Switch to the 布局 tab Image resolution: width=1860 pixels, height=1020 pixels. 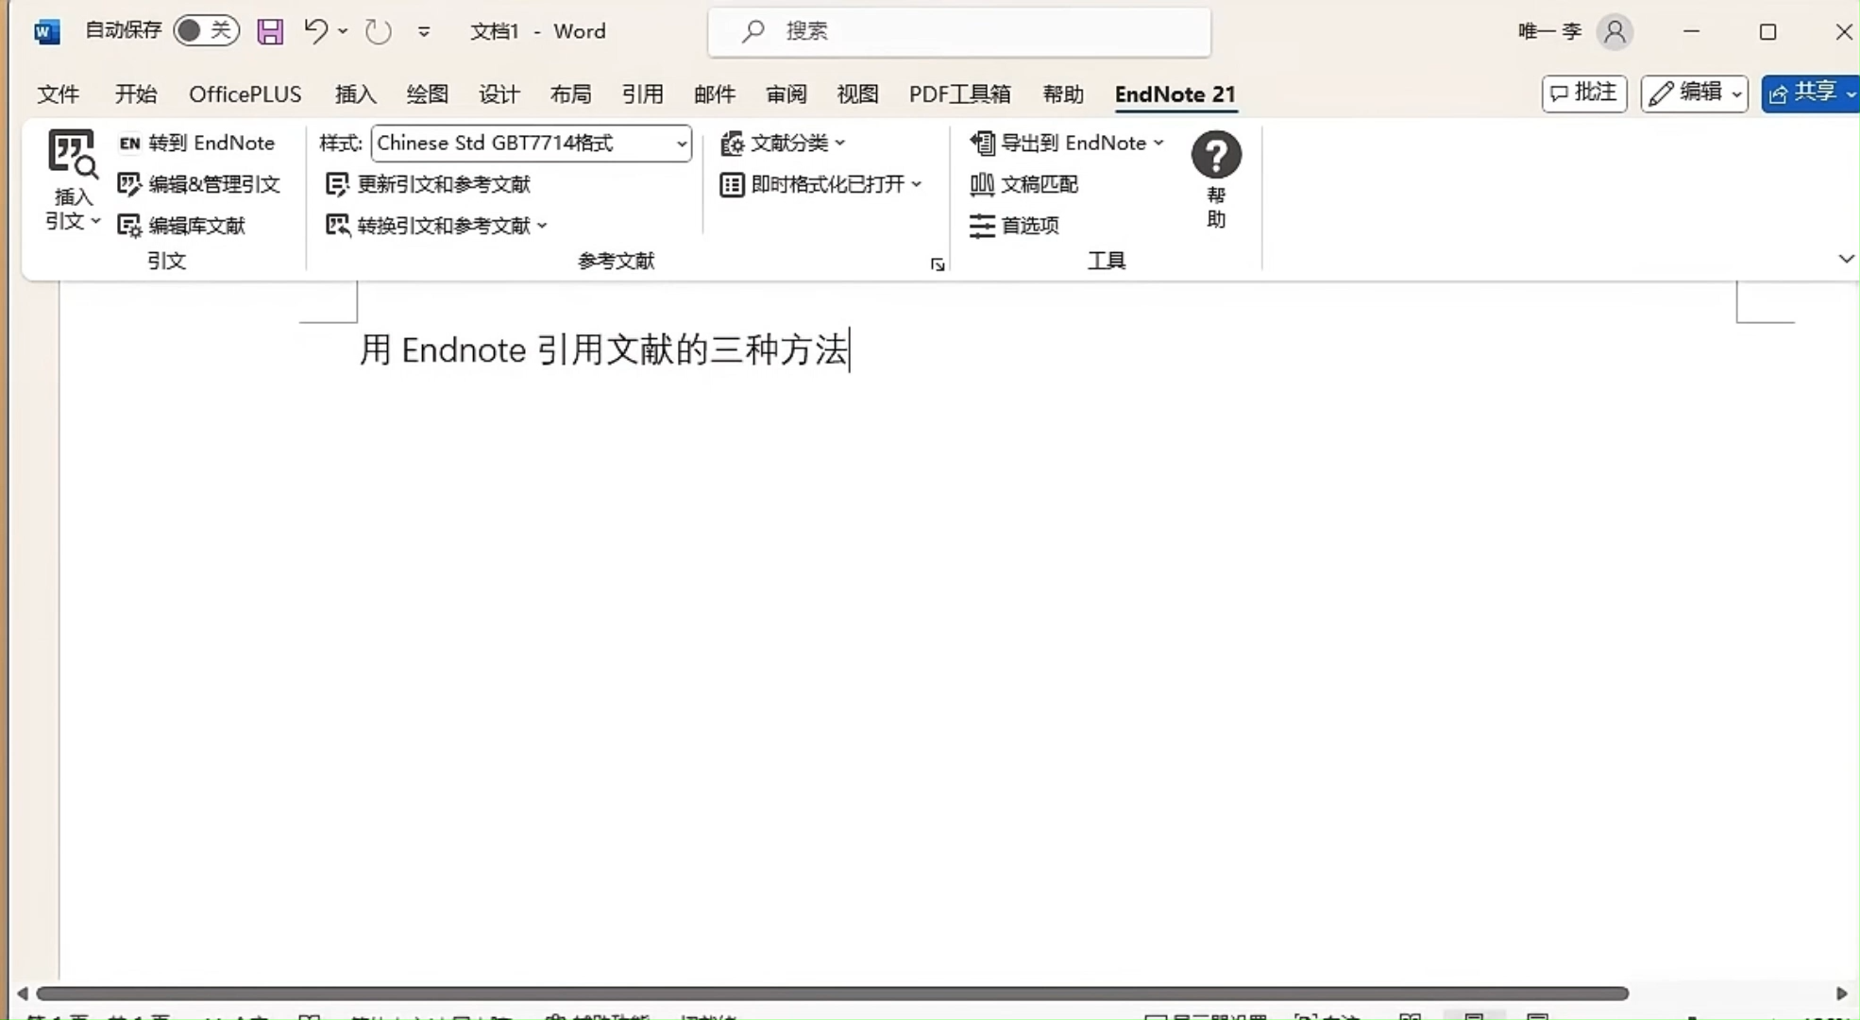(571, 94)
